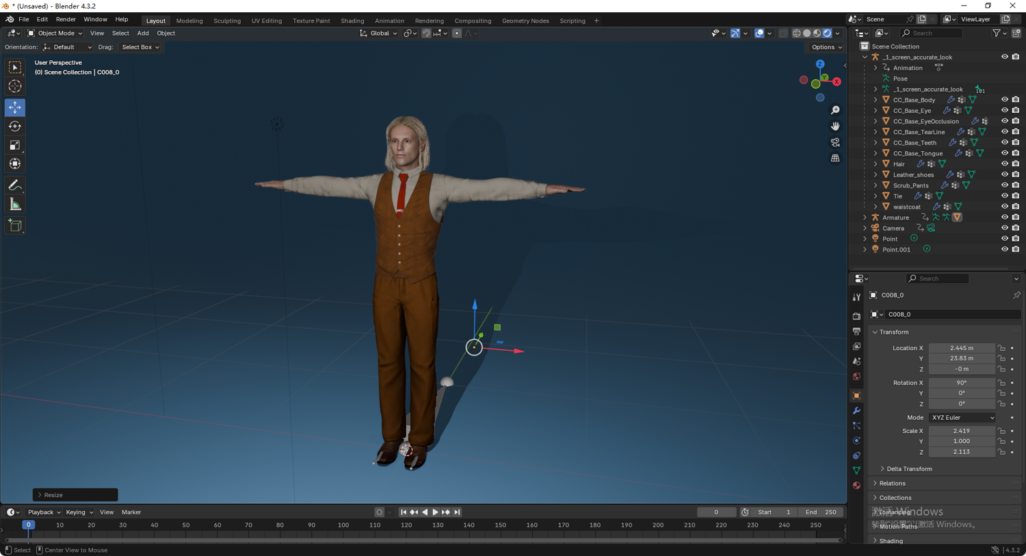The image size is (1026, 556).
Task: Click the current frame number field
Action: [716, 512]
